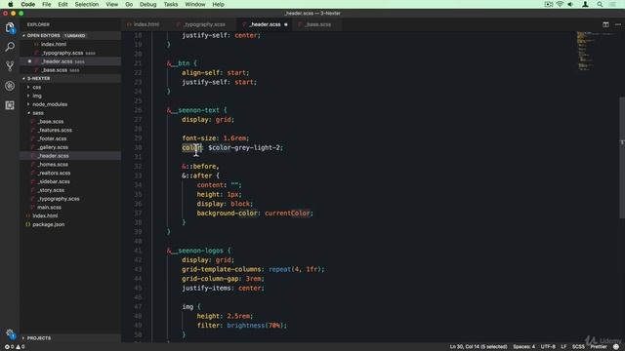The height and width of the screenshot is (351, 625).
Task: Open the editor more actions menu
Action: (618, 24)
